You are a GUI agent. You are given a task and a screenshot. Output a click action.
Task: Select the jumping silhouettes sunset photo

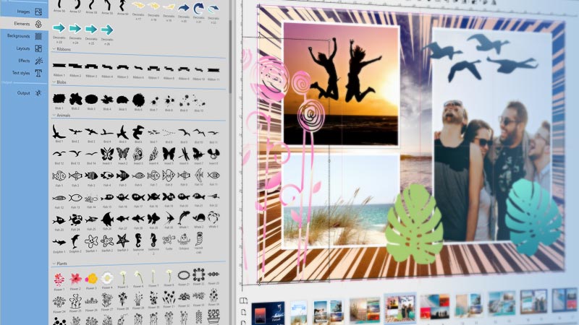point(341,83)
